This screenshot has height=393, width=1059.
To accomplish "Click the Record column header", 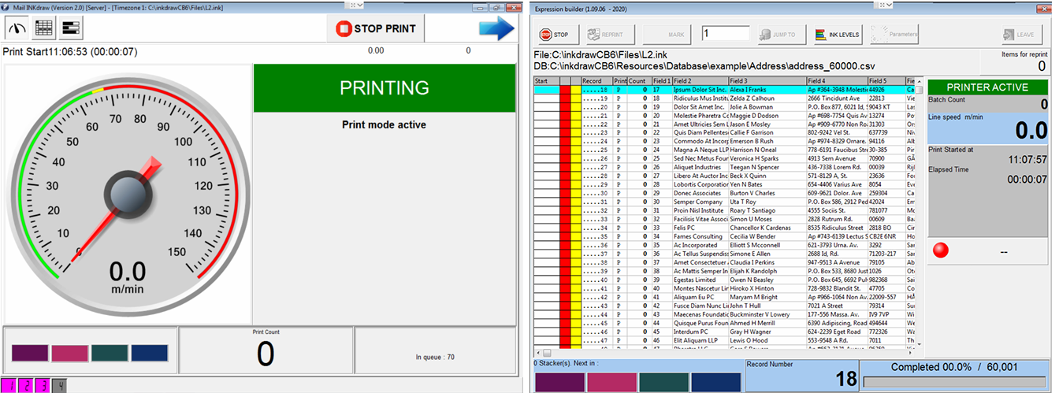I will (x=596, y=81).
